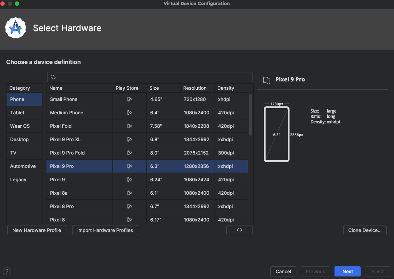
Task: Focus the device search field
Action: 150,77
